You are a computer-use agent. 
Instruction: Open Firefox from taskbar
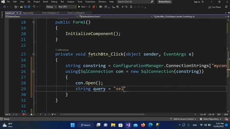143,125
